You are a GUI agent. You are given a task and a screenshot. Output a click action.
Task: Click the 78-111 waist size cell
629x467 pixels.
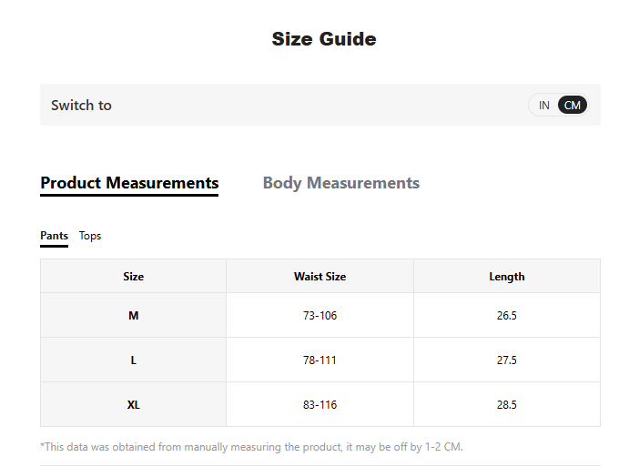click(x=320, y=360)
